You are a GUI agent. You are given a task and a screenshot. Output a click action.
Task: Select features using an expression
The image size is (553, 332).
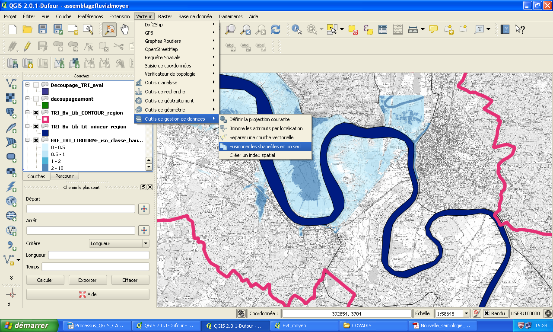tap(368, 29)
